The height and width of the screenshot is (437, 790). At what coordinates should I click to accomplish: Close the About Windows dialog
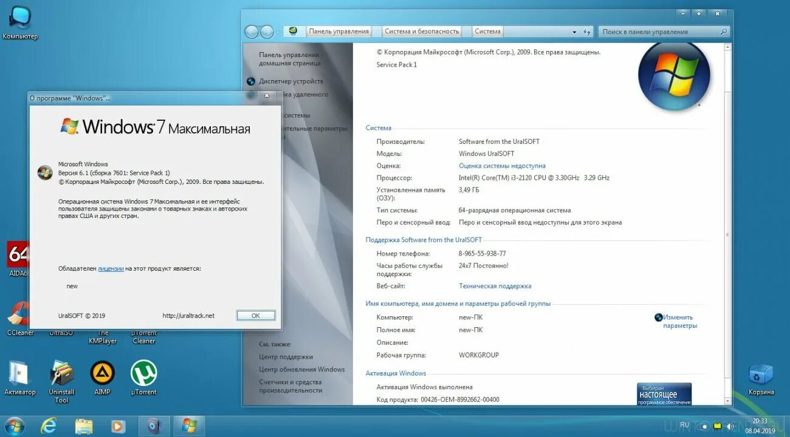(x=266, y=96)
